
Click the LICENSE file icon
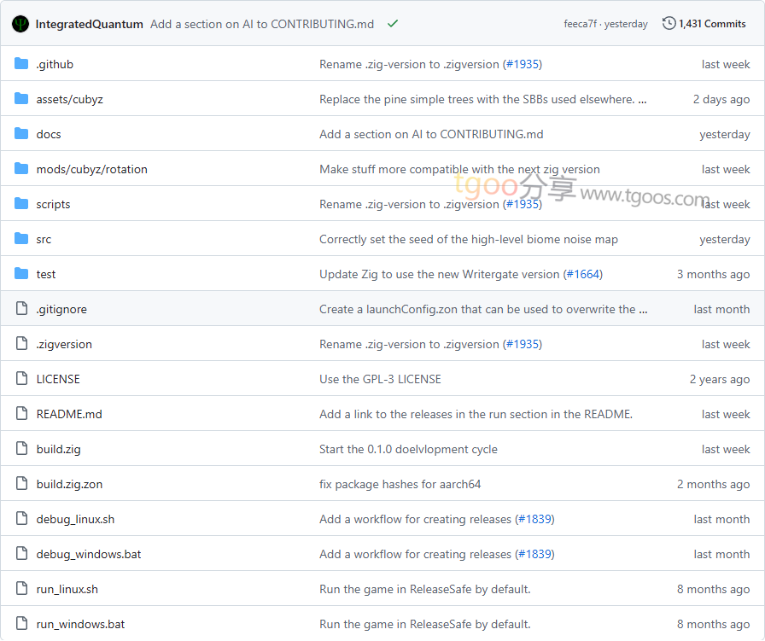(x=21, y=379)
